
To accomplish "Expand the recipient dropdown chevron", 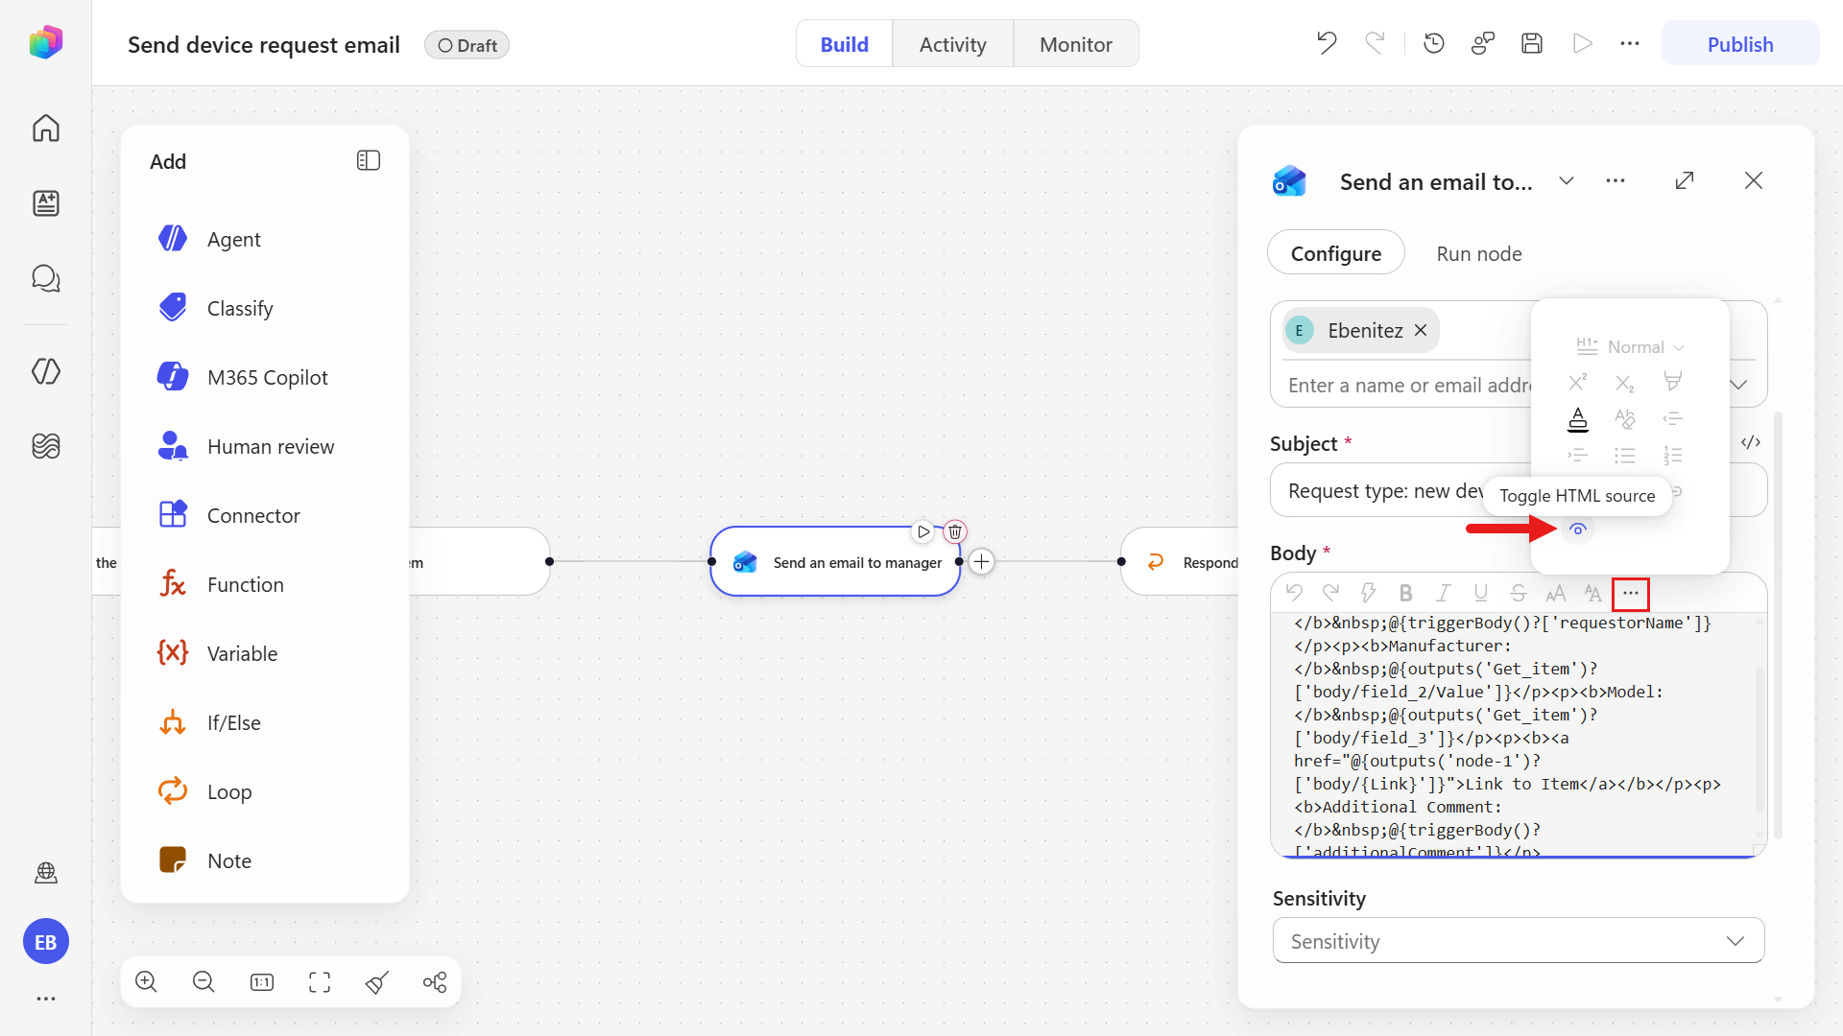I will pyautogui.click(x=1738, y=385).
